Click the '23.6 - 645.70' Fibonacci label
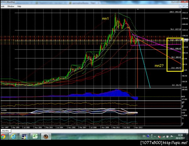Screen dimensions: 189x146 [x=176, y=68]
